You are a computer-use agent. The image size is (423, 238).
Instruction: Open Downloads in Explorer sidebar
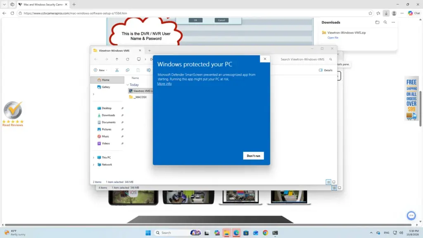pos(107,115)
